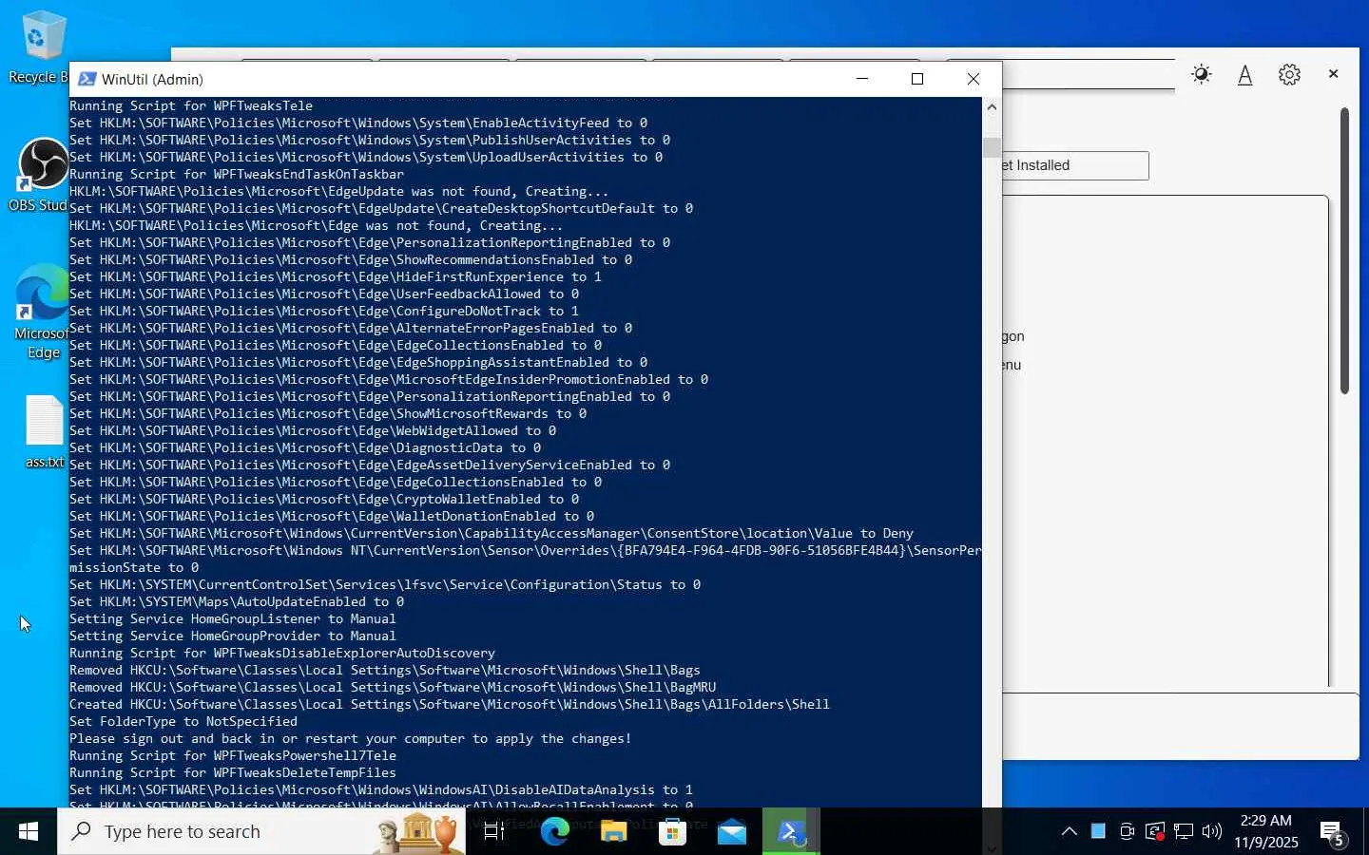Maximize the WinUtil (Admin) console window
The width and height of the screenshot is (1369, 855).
(x=917, y=79)
